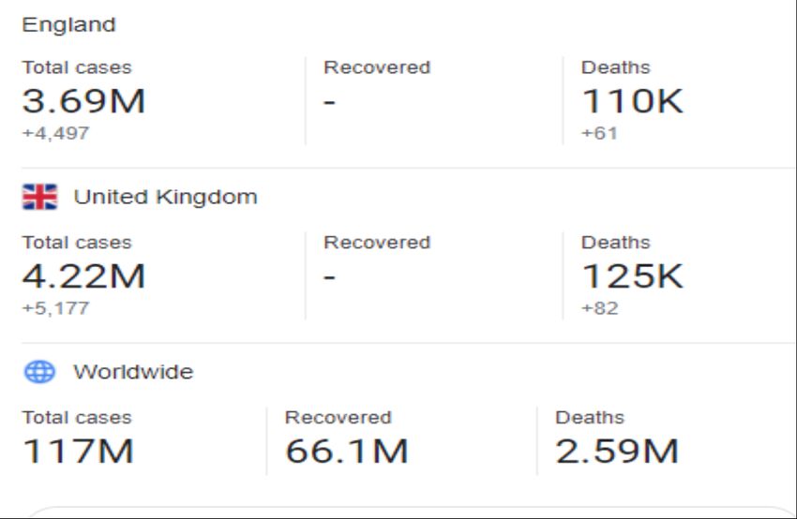Click United Kingdom deaths 125K

[x=633, y=275]
